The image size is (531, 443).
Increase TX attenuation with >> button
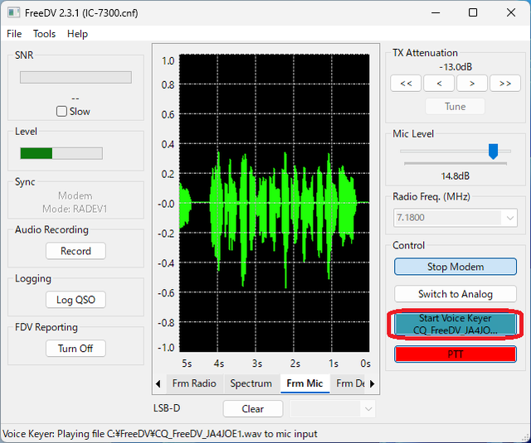pyautogui.click(x=505, y=84)
